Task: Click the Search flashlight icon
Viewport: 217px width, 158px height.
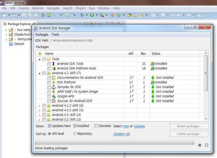Action: [x=142, y=15]
